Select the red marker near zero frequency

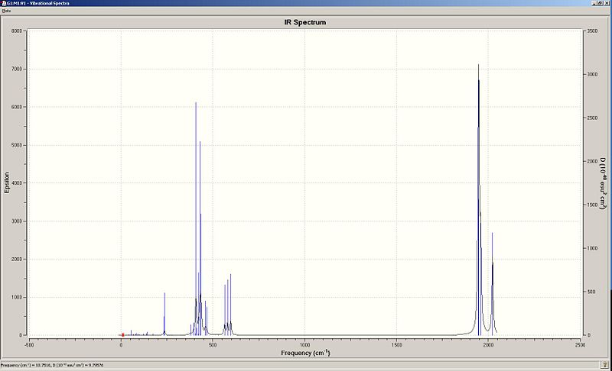tap(123, 335)
